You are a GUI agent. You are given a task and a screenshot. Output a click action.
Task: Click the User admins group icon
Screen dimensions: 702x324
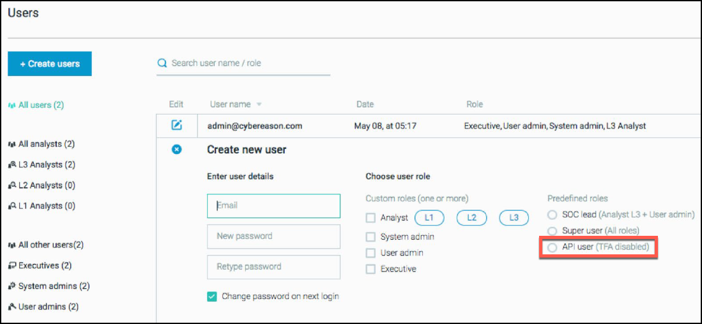coord(11,307)
